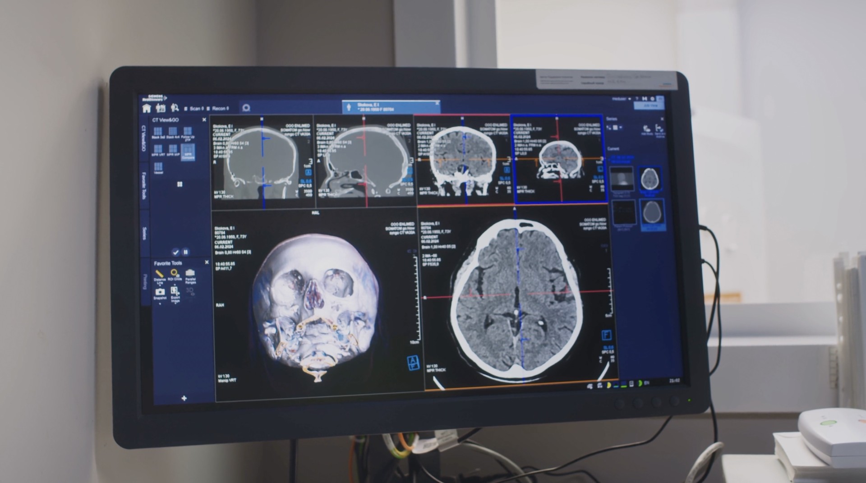
Task: Expand the grid layout chooser in CT View&GO
Action: pyautogui.click(x=180, y=184)
